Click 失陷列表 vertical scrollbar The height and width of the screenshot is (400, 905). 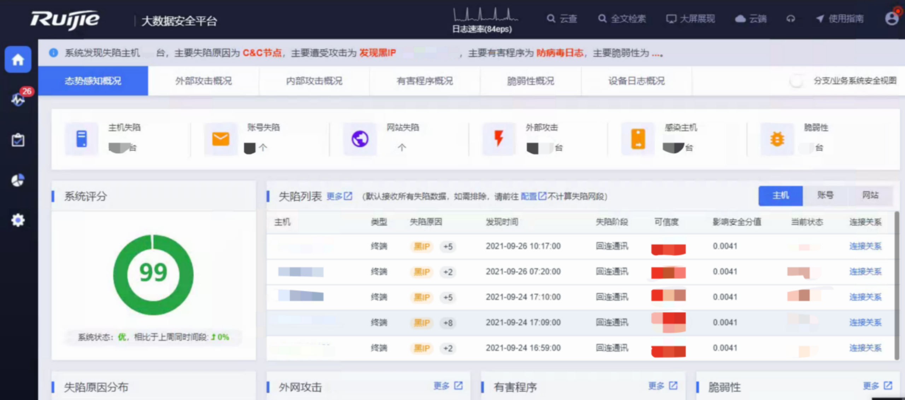point(897,286)
